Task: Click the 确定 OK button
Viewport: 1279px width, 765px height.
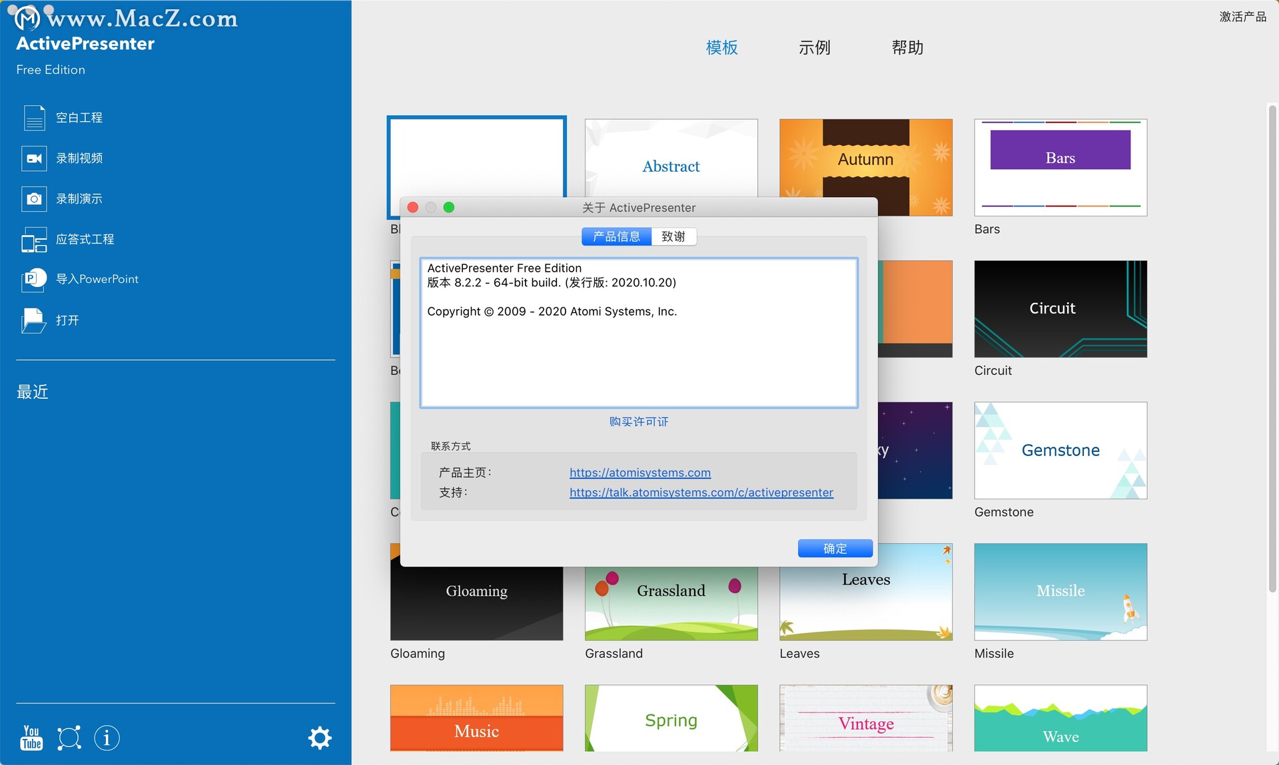Action: tap(835, 549)
